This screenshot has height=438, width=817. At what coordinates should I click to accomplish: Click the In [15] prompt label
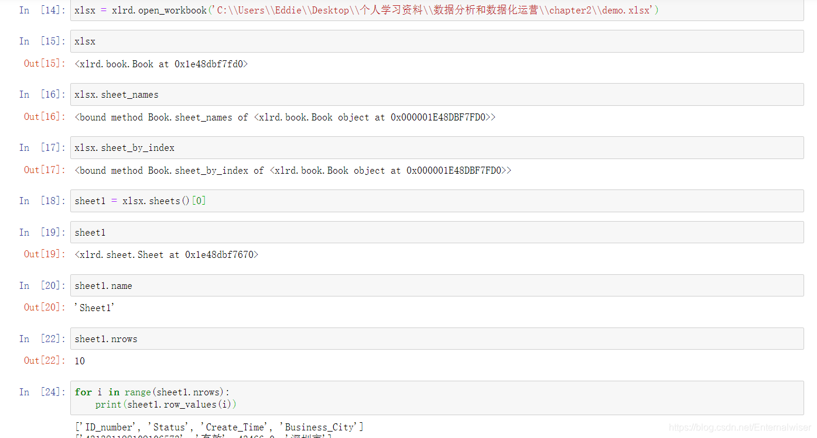pos(42,41)
